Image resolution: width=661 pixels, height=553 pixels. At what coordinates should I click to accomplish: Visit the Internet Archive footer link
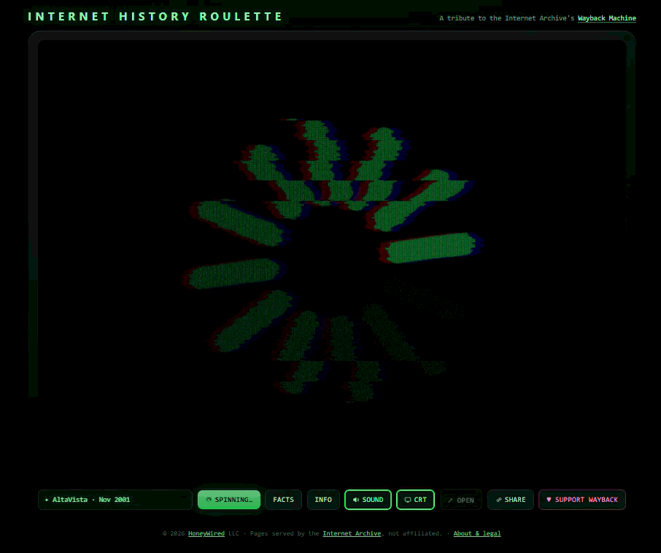(x=352, y=533)
